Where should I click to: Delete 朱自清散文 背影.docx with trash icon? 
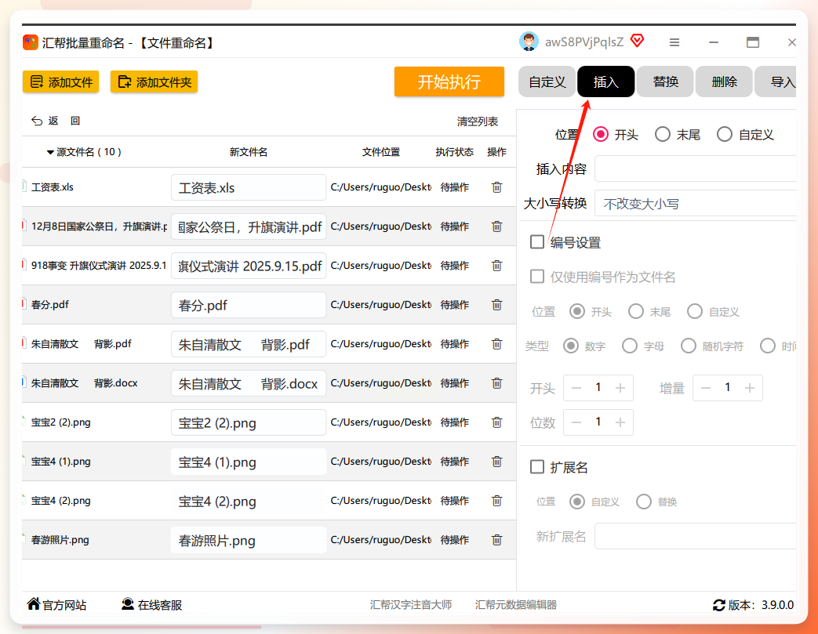(x=496, y=383)
